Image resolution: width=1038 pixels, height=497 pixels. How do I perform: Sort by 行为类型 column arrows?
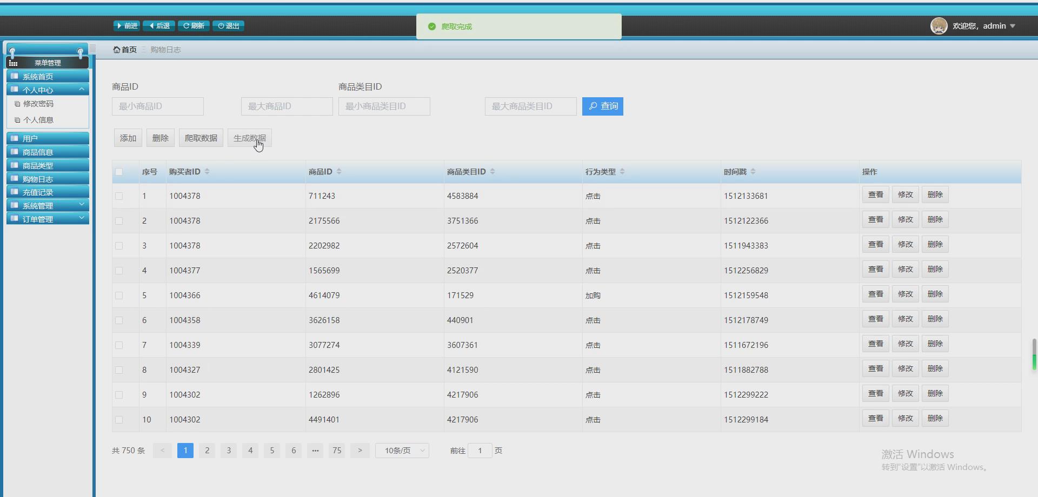click(622, 171)
